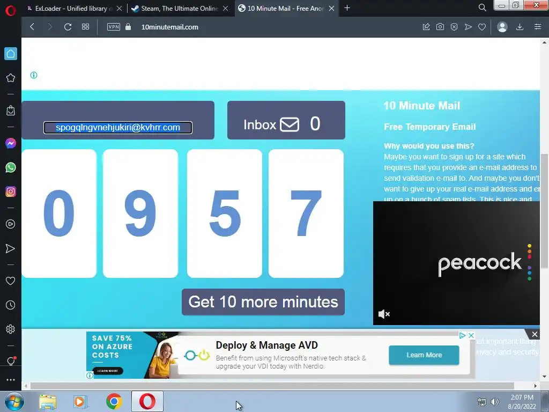
Task: Toggle the VPN badge in address bar
Action: (114, 27)
